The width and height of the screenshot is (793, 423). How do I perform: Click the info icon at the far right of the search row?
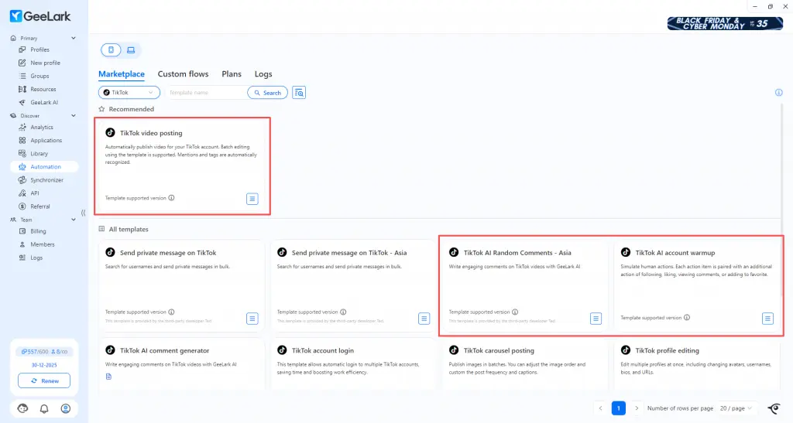(x=778, y=92)
